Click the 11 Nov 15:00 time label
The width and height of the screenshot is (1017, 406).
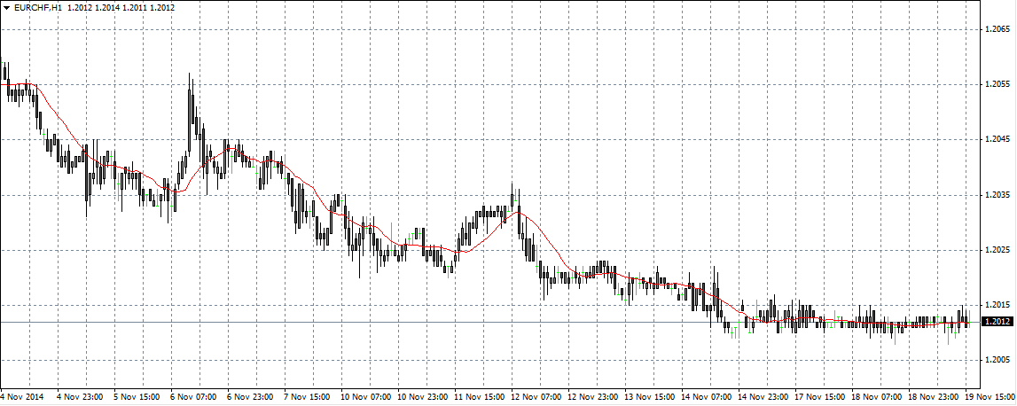pyautogui.click(x=479, y=396)
